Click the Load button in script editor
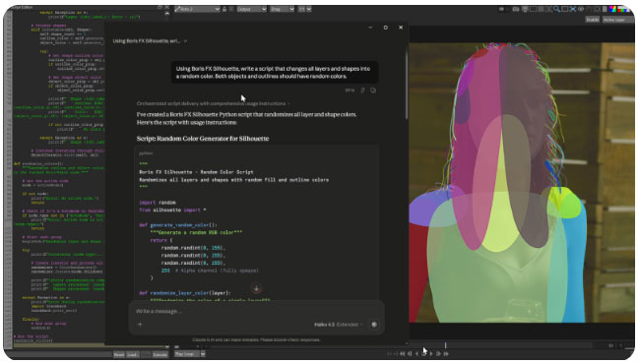Screen dimensions: 640x363 coord(132,355)
